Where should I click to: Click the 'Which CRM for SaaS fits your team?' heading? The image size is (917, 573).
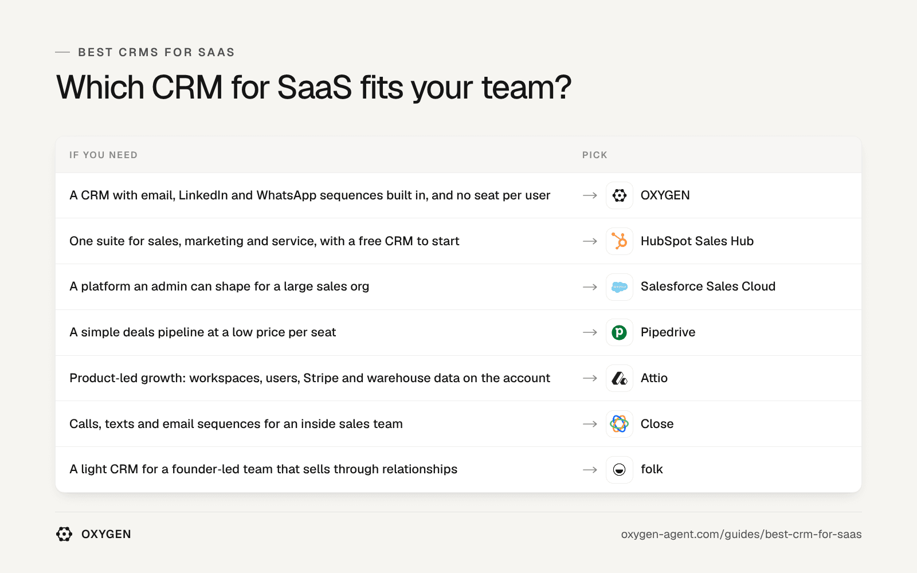313,88
